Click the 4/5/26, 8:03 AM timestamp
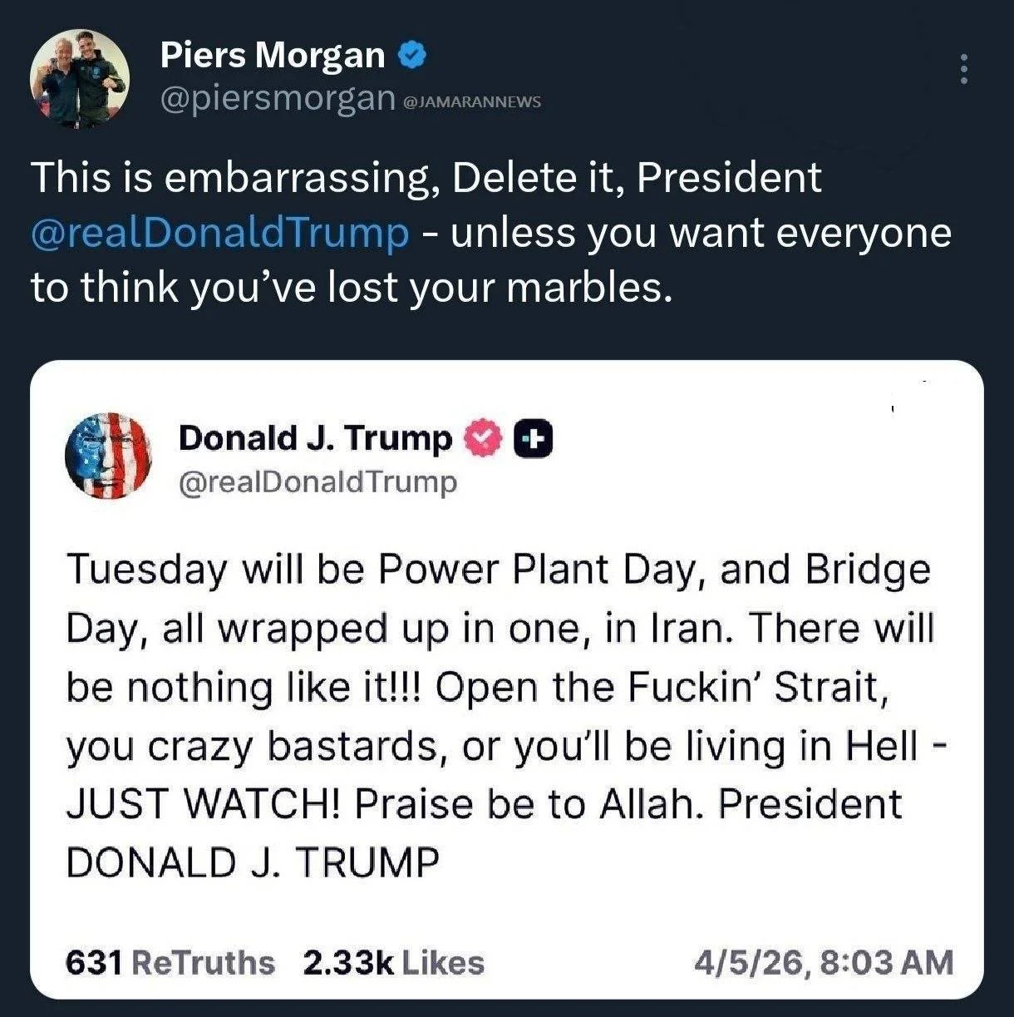The height and width of the screenshot is (1017, 1014). click(824, 962)
